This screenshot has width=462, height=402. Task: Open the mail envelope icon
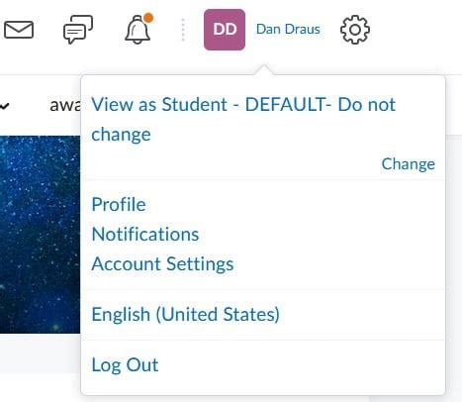(19, 30)
